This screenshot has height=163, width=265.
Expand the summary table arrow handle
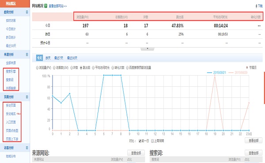tap(148, 49)
